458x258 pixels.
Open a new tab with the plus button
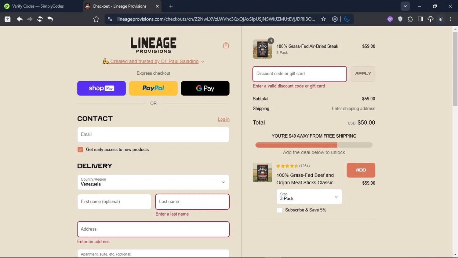(171, 6)
